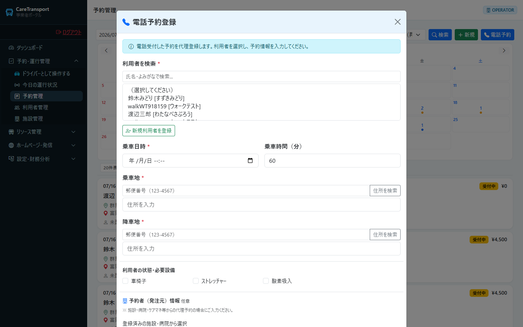Check the 酸素吸入 checkbox

coord(266,281)
